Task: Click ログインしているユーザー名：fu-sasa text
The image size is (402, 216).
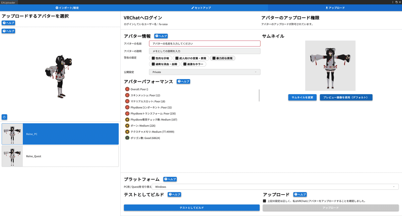Action: [x=145, y=24]
